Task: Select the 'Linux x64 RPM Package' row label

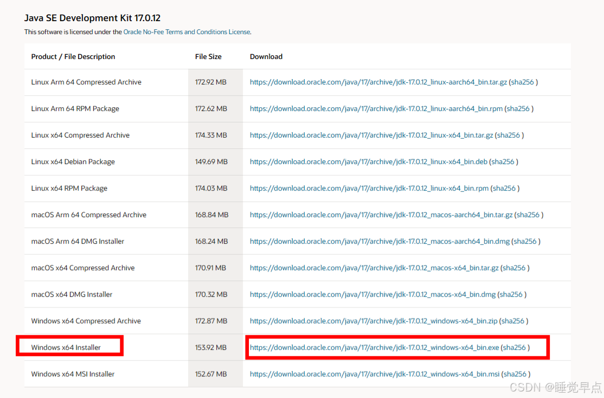Action: 69,188
